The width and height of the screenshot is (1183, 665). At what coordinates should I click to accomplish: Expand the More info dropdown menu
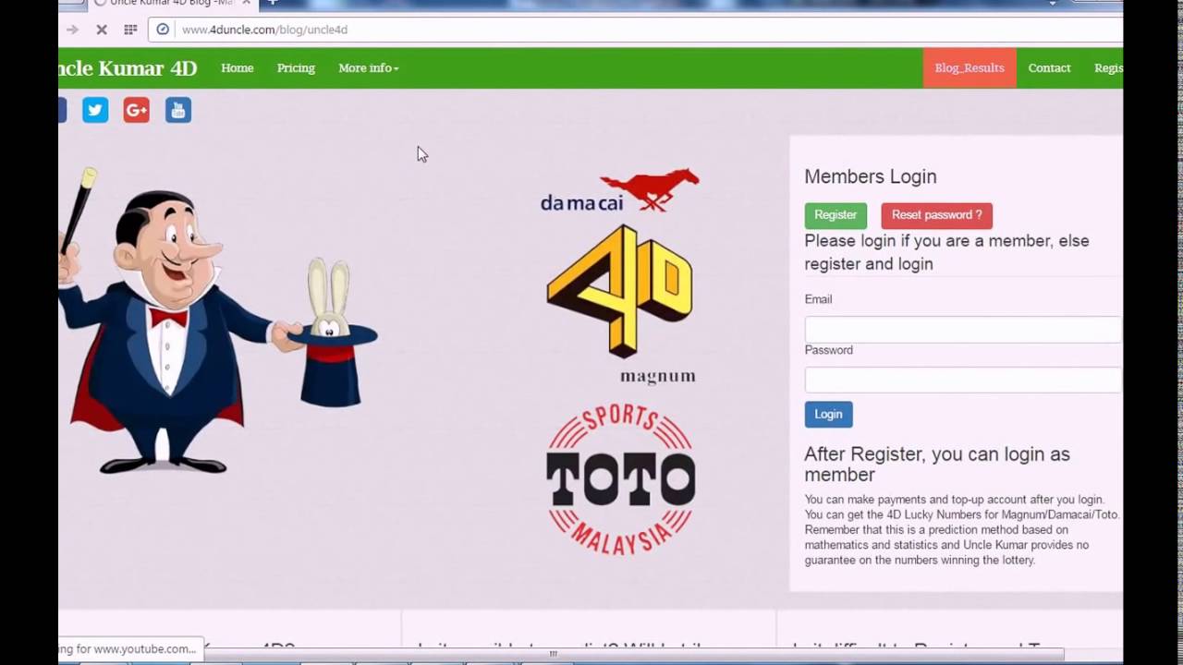coord(369,68)
